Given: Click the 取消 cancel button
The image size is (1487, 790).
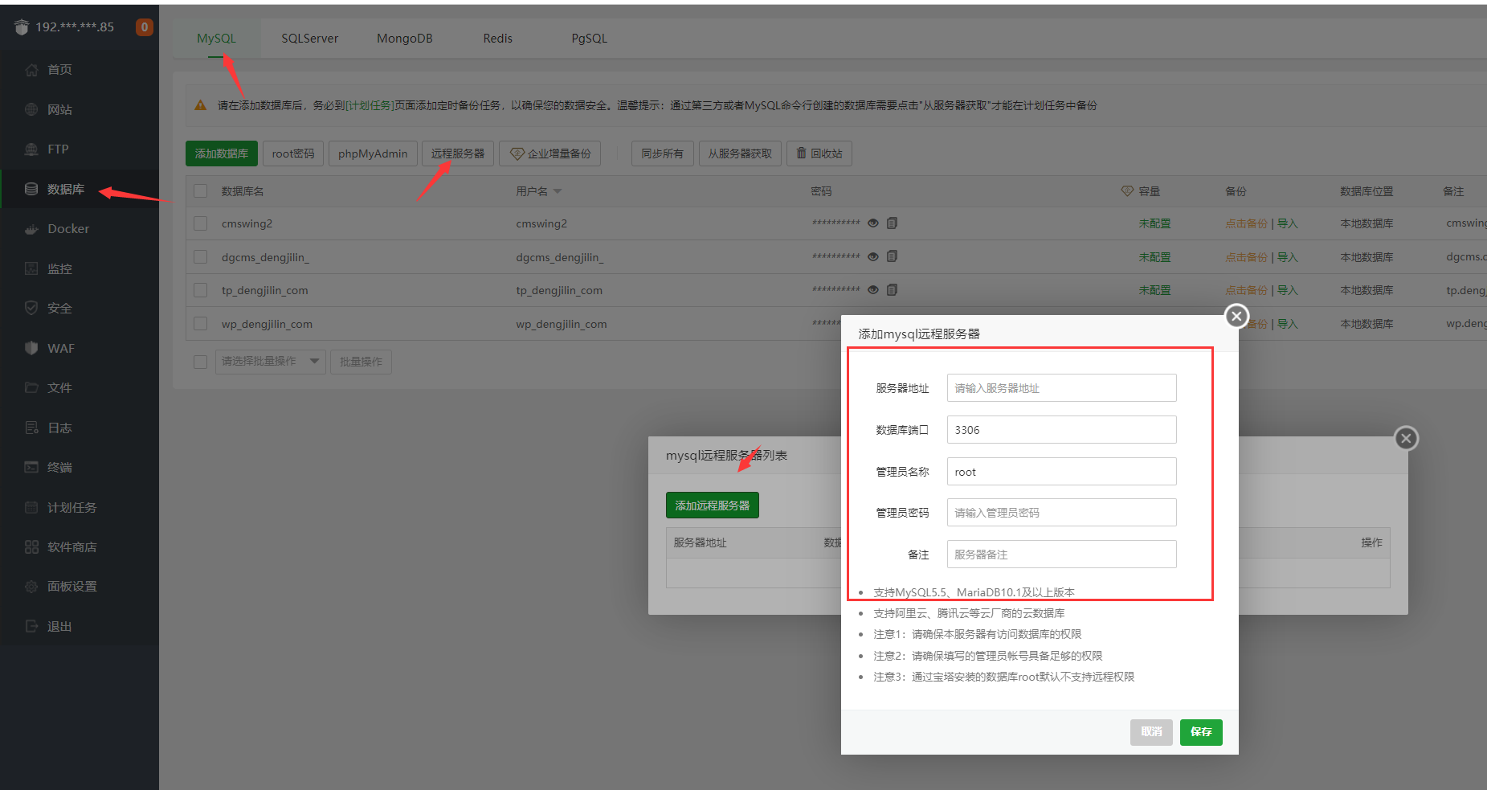Looking at the screenshot, I should click(x=1151, y=732).
